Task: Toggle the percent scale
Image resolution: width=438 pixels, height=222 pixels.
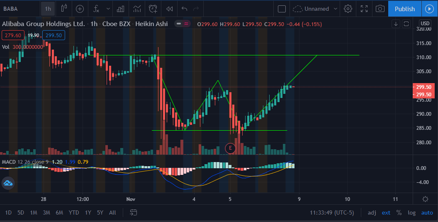Action: click(399, 212)
